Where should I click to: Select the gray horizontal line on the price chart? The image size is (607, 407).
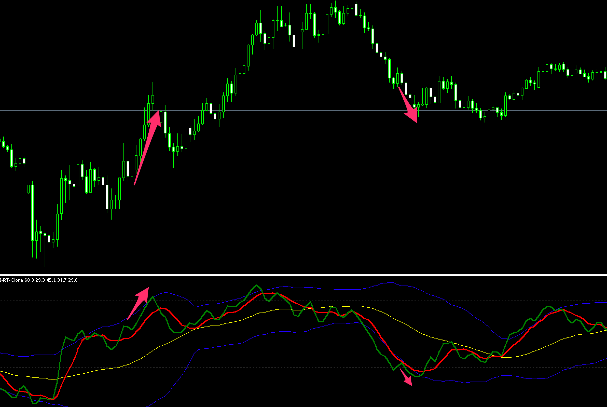[303, 110]
